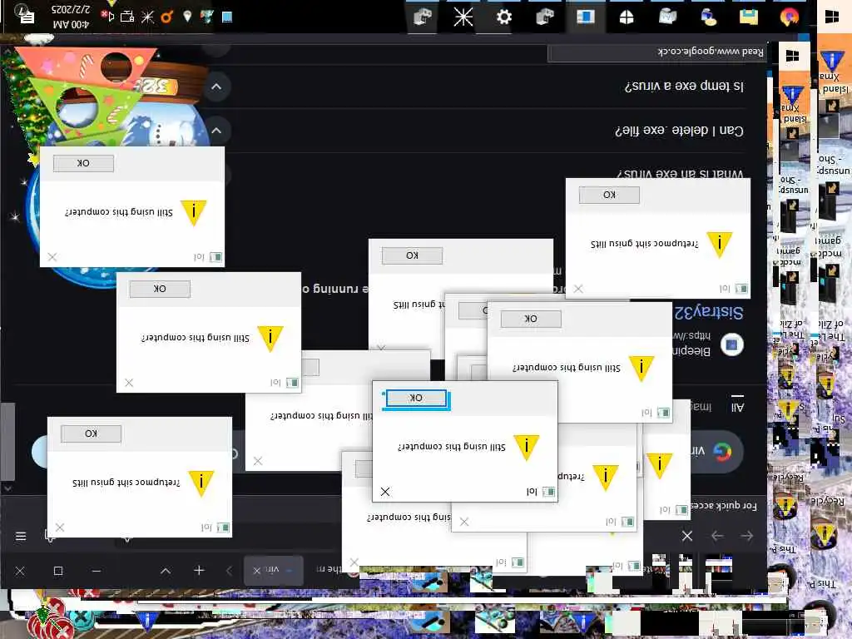Image resolution: width=852 pixels, height=639 pixels.
Task: Click the black-and-white ball taskbar icon
Action: click(626, 17)
